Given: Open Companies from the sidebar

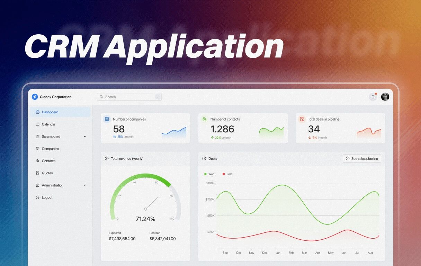Looking at the screenshot, I should (50, 149).
